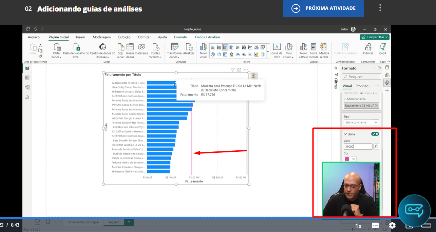Image resolution: width=436 pixels, height=232 pixels.
Task: Click the Valor input field showing 19000
Action: pyautogui.click(x=358, y=147)
